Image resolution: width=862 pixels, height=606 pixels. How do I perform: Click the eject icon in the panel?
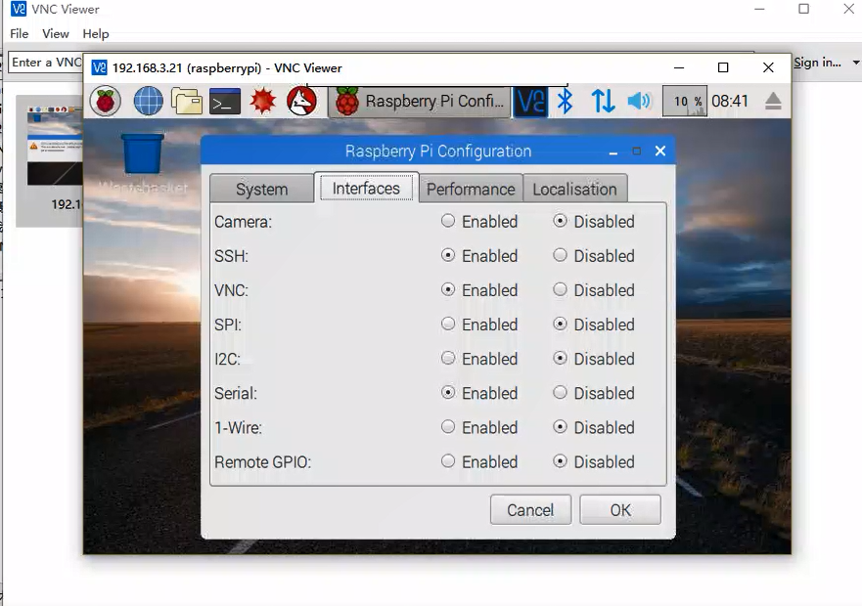(773, 101)
